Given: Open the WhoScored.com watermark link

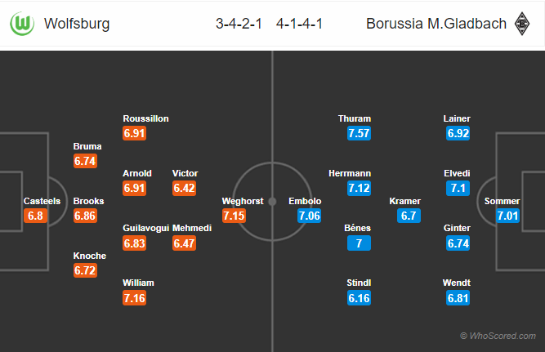Looking at the screenshot, I should 498,336.
